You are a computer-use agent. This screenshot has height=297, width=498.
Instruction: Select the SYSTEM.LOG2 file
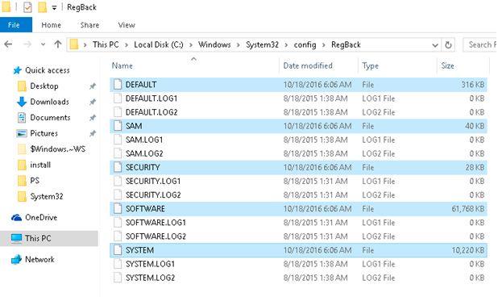(298, 278)
